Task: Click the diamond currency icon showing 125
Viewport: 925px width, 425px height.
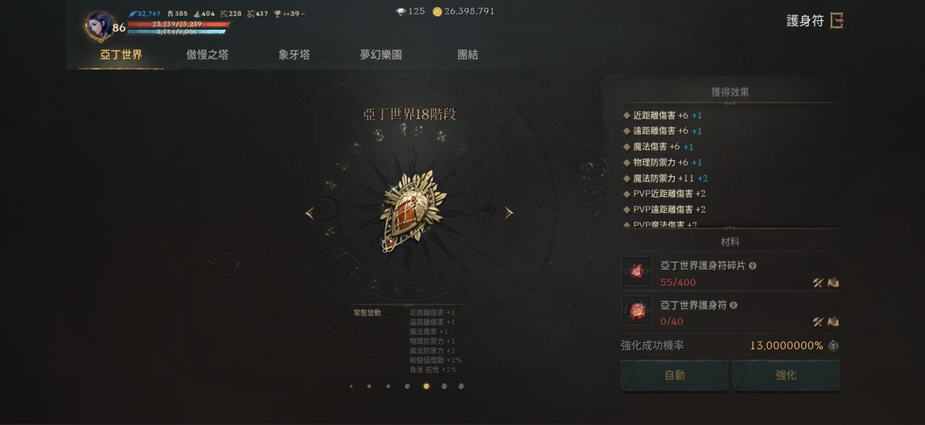Action: pos(401,11)
